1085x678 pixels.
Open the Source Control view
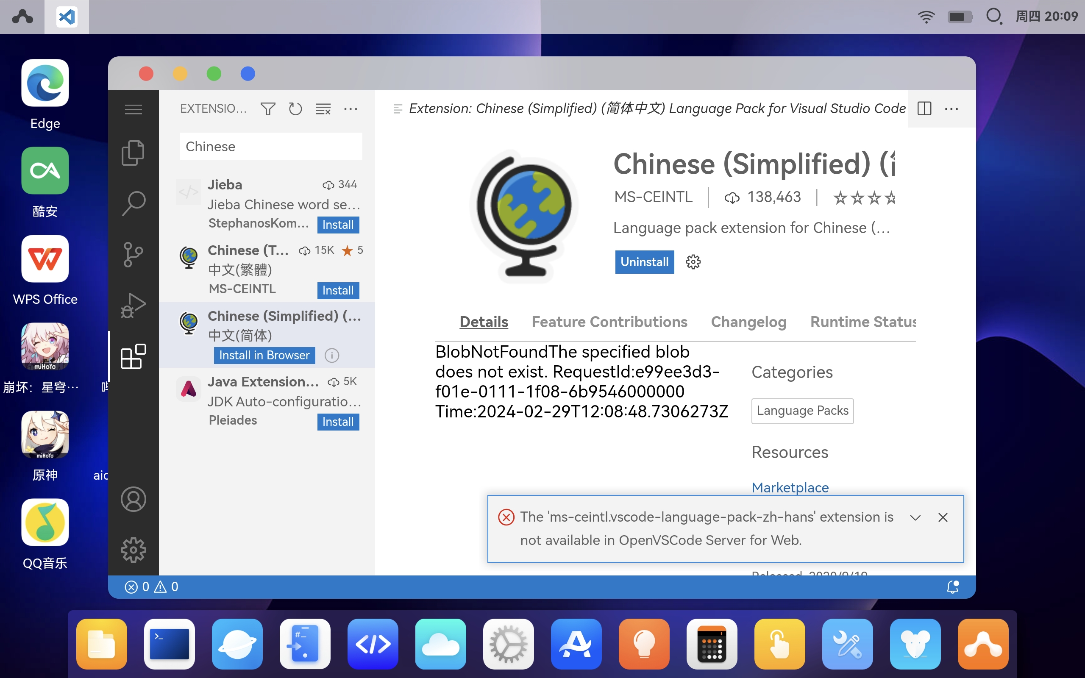tap(133, 255)
